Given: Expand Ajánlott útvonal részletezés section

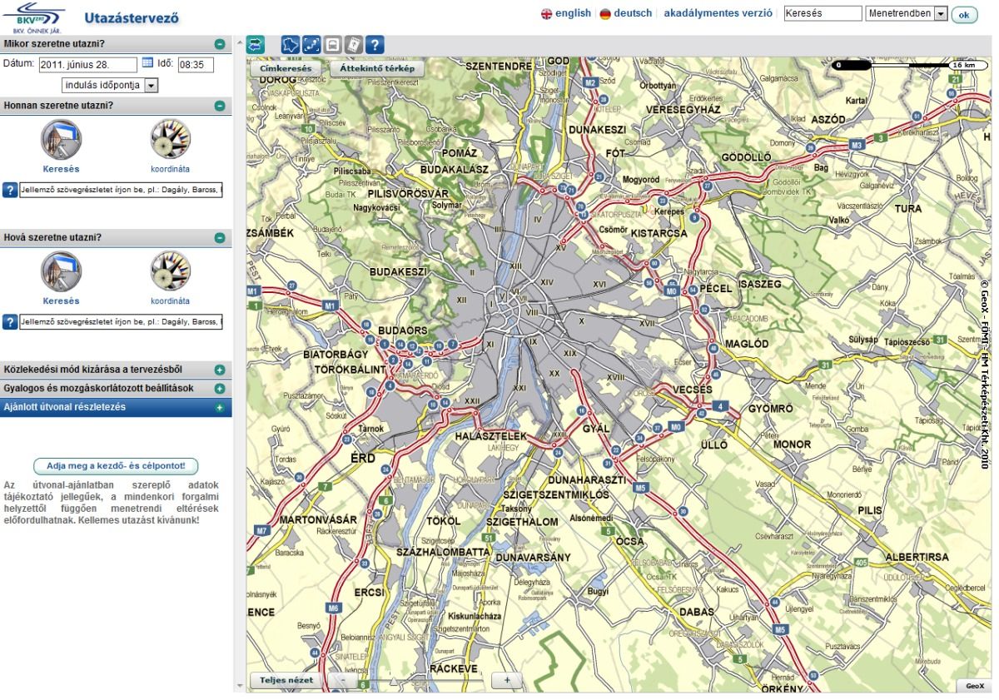Looking at the screenshot, I should (x=220, y=408).
